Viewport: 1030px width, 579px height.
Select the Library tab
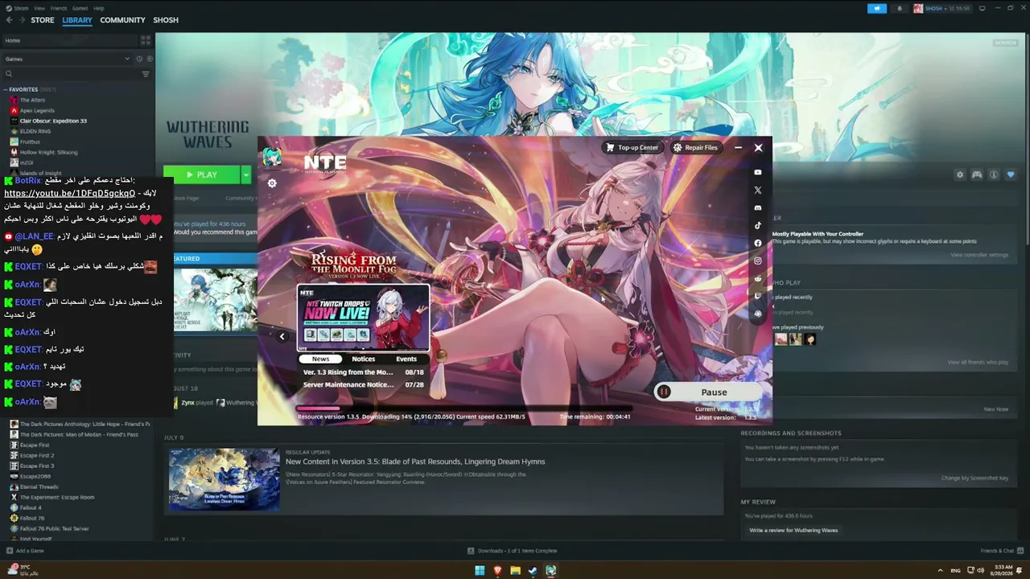[77, 20]
